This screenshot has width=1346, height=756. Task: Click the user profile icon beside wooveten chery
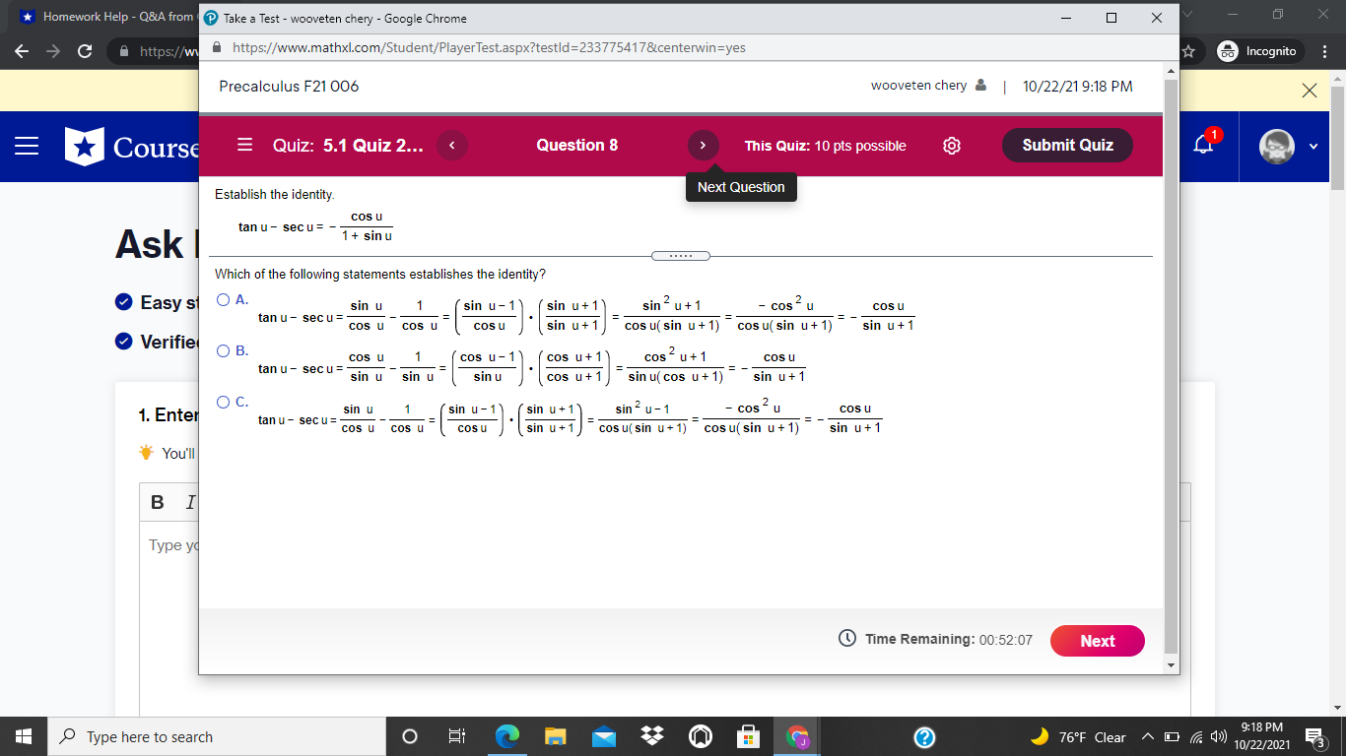coord(980,86)
